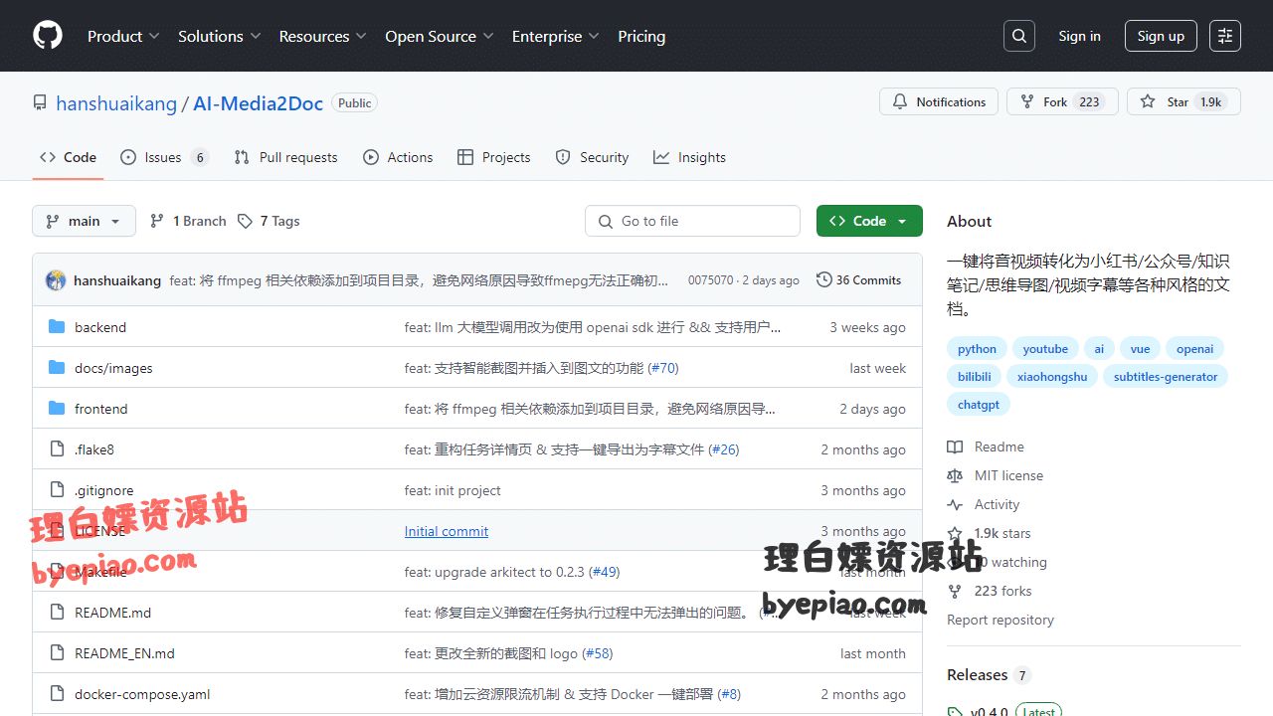Click the pulse icon next to Activity
Screen dimensions: 1273x716
[x=955, y=504]
